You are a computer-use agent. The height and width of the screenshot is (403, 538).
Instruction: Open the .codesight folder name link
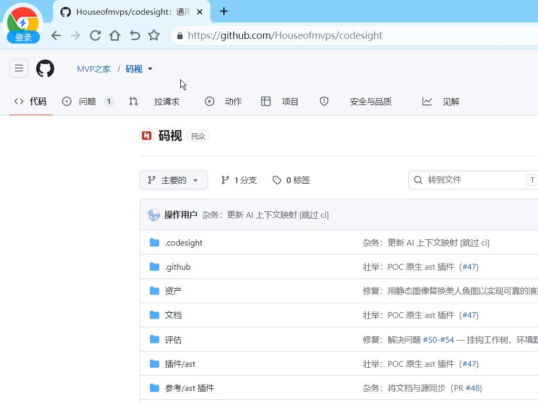point(183,242)
